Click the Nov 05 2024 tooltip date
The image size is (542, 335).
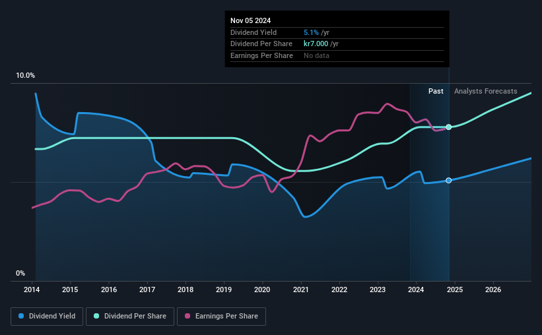coord(251,20)
